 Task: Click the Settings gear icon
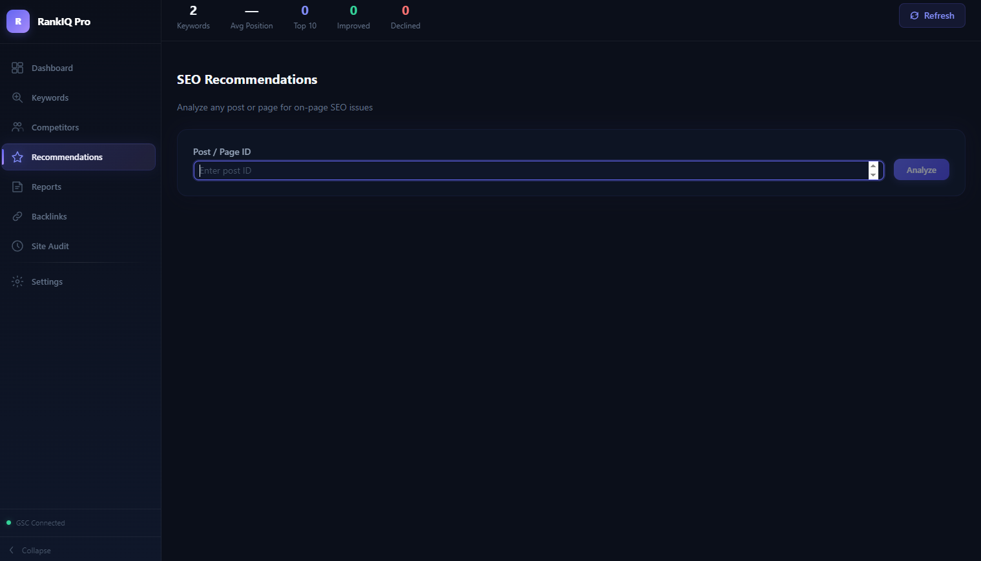[x=17, y=281]
